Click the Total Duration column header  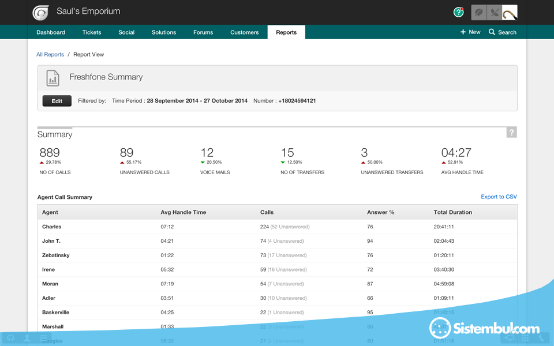(x=452, y=212)
